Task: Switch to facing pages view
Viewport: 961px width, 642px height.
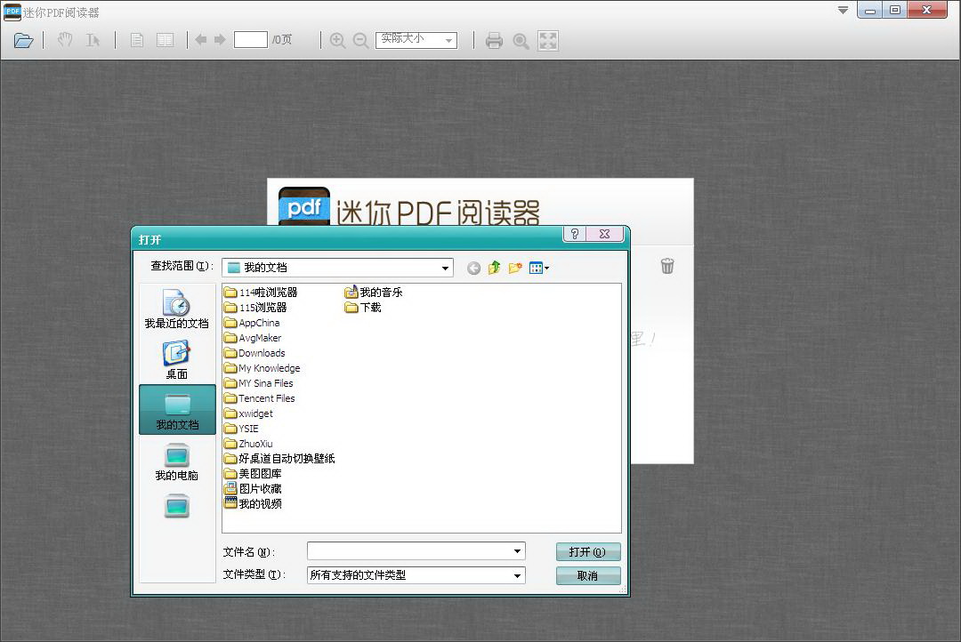Action: click(166, 39)
